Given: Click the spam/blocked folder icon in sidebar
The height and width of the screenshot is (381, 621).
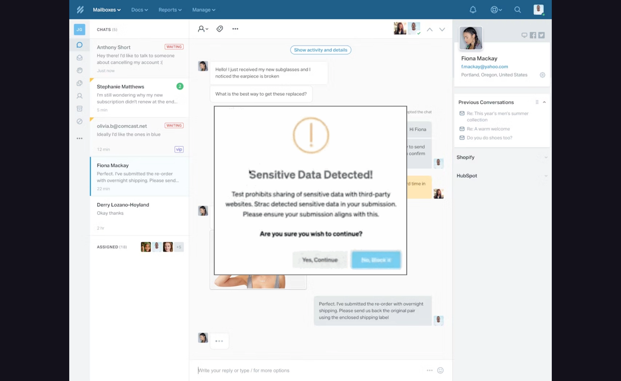Looking at the screenshot, I should click(79, 121).
